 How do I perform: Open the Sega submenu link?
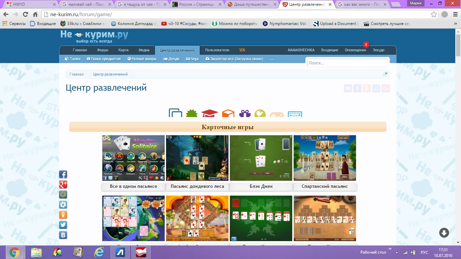192,59
